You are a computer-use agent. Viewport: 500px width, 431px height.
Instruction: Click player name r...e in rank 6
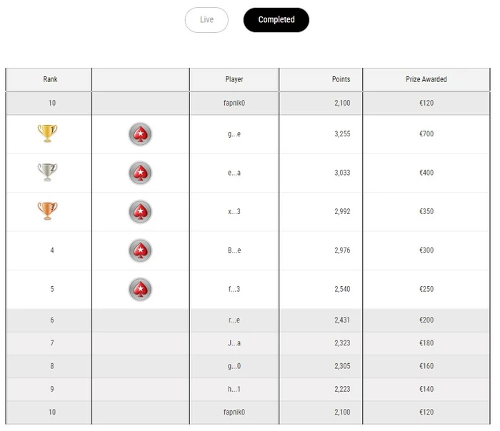tap(234, 320)
